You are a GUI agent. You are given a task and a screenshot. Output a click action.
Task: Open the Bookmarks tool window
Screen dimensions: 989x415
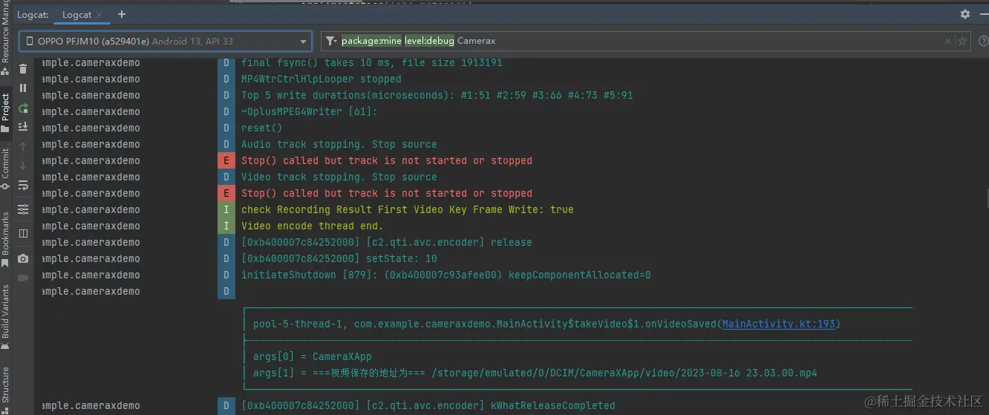point(6,240)
